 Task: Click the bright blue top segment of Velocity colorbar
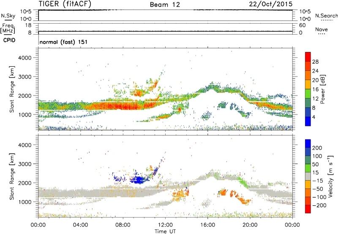point(308,144)
